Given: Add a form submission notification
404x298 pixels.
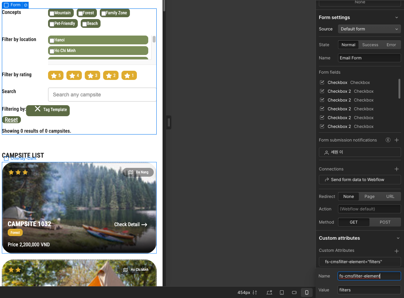Looking at the screenshot, I should click(x=397, y=140).
